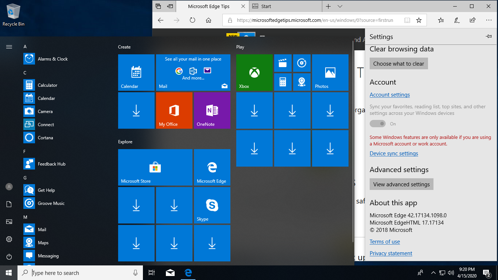Open Terms of use link
This screenshot has height=280, width=498.
coord(385,242)
